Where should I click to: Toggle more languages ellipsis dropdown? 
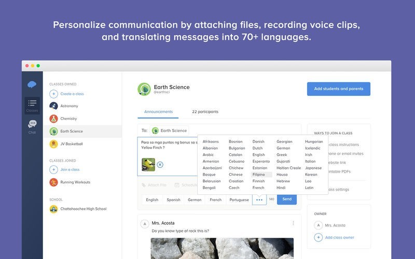click(x=259, y=199)
